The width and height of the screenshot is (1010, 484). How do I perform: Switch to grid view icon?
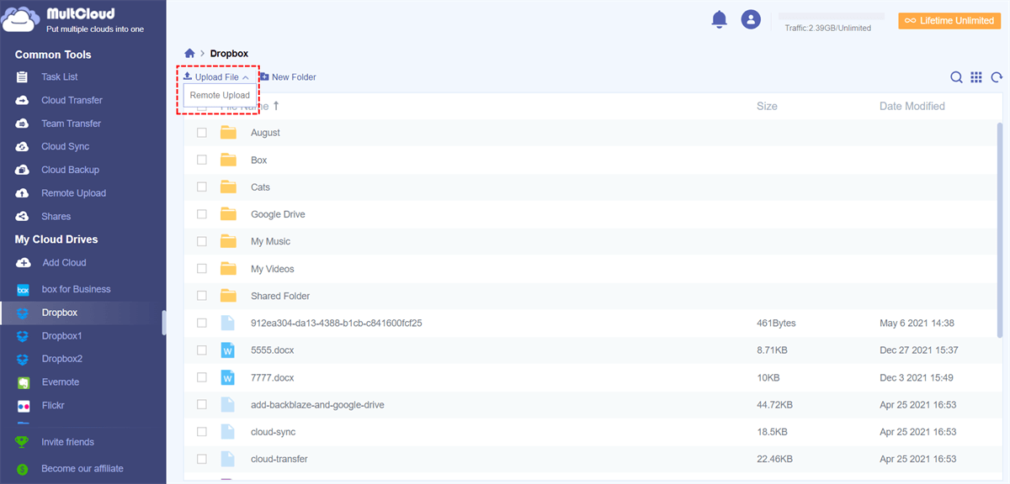[x=976, y=77]
